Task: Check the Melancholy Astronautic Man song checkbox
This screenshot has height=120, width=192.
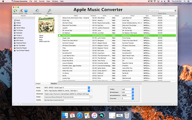Action: click(59, 18)
